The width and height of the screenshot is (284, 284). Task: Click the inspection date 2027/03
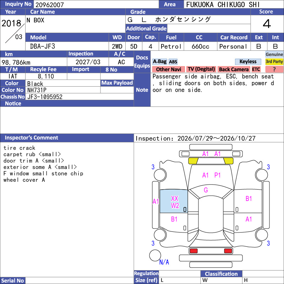88,62
